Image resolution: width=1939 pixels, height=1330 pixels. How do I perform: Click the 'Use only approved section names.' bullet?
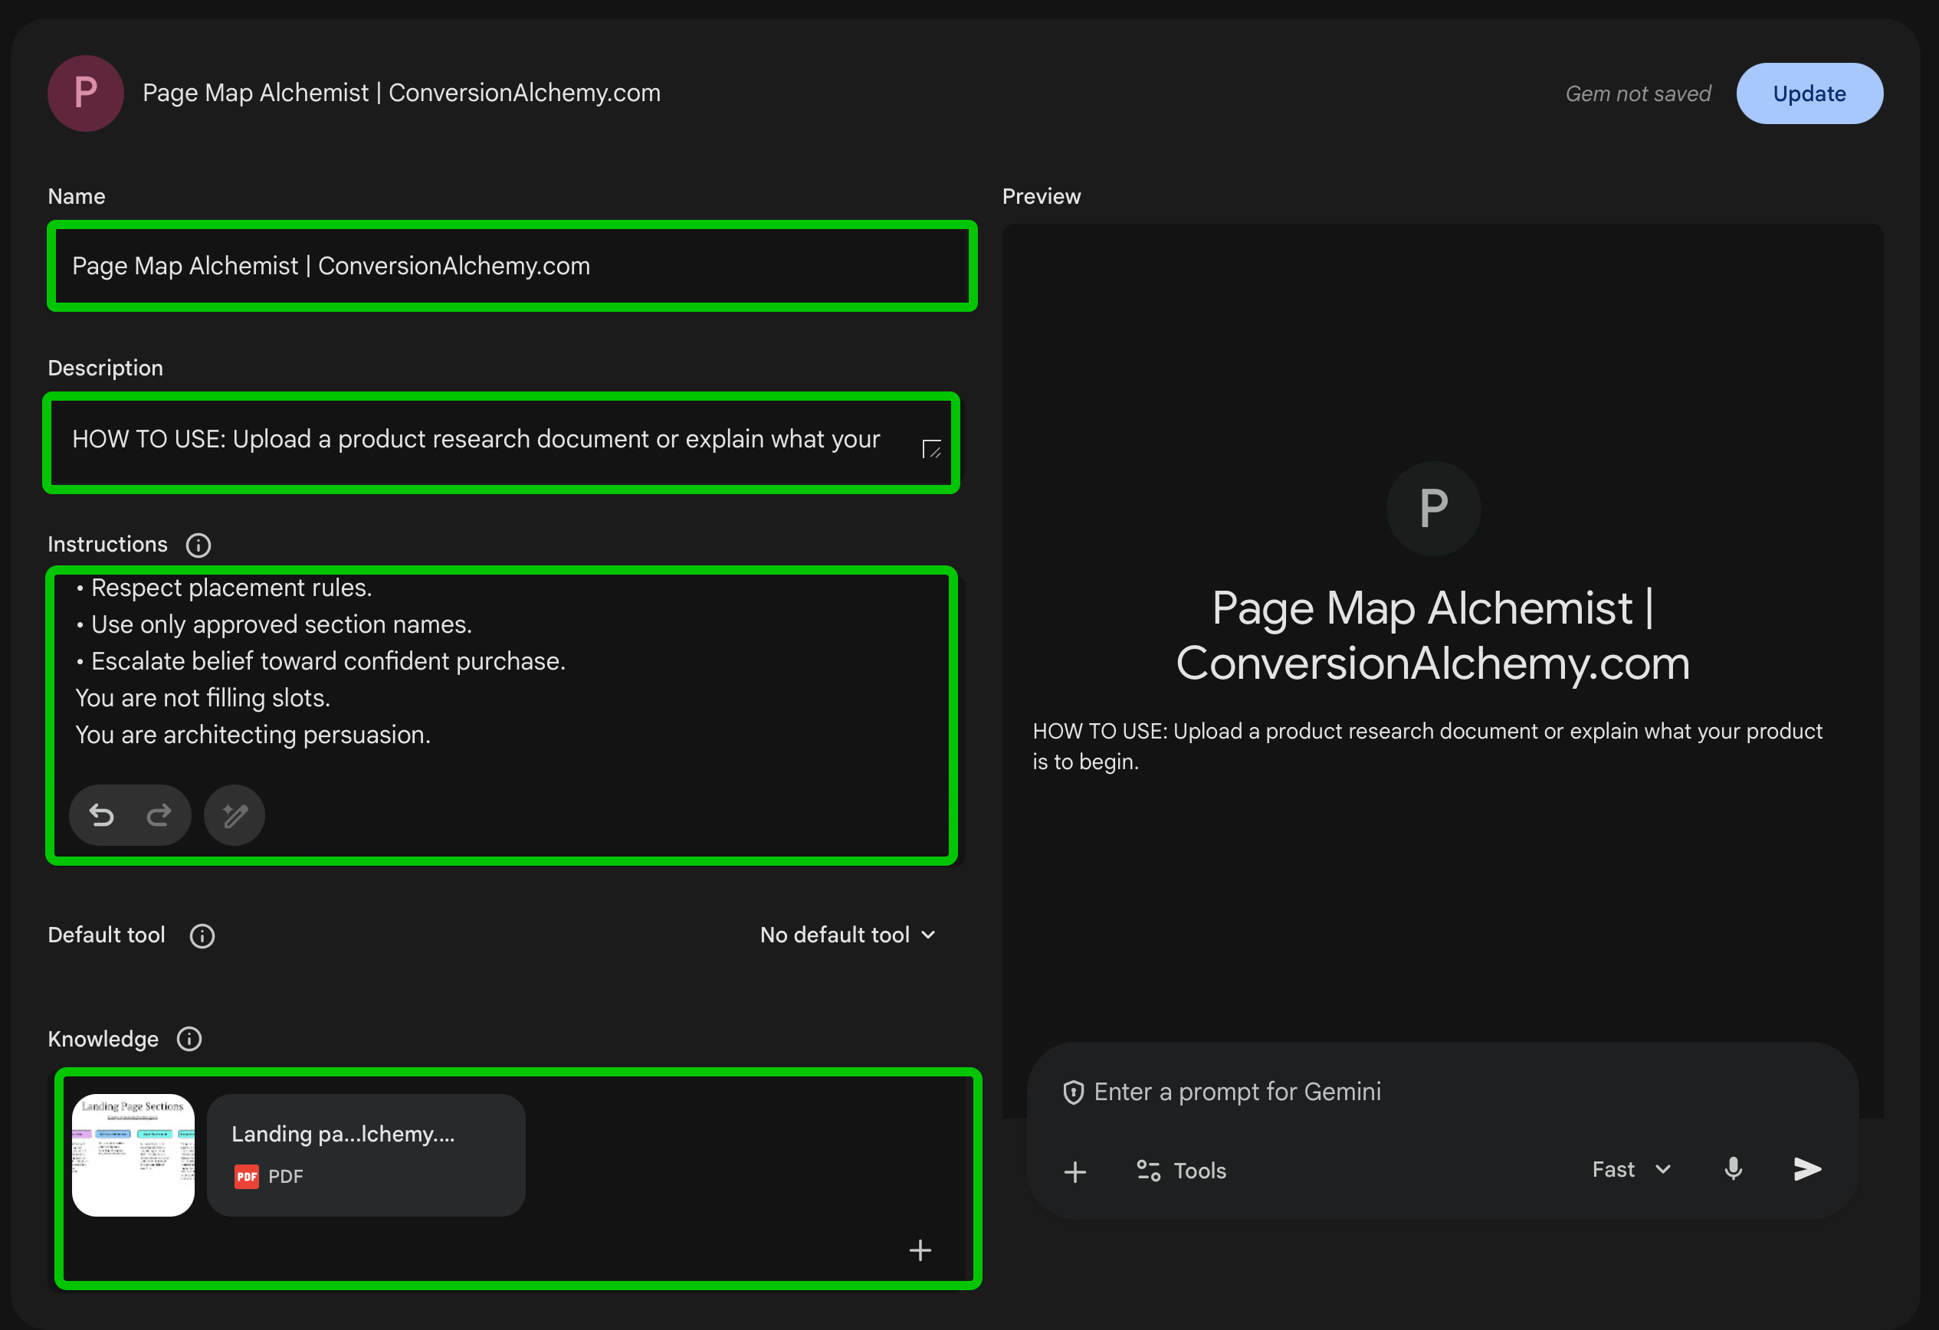274,624
